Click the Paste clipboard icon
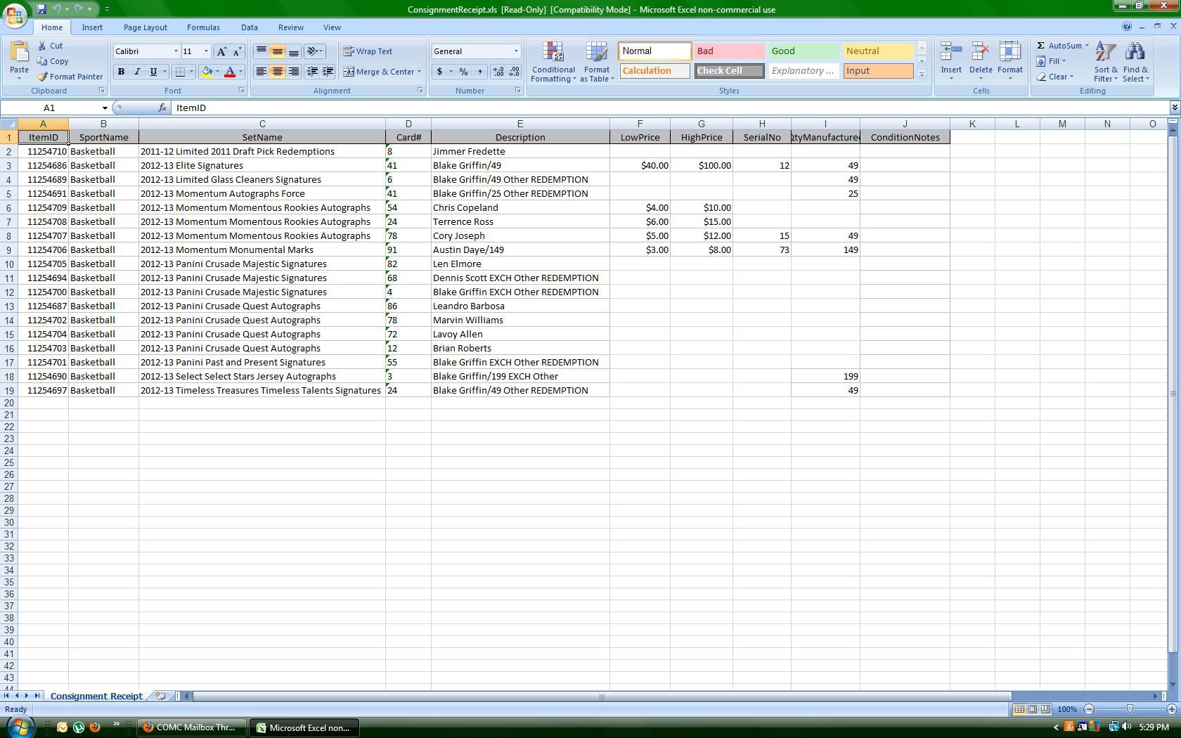This screenshot has height=738, width=1181. pos(19,53)
